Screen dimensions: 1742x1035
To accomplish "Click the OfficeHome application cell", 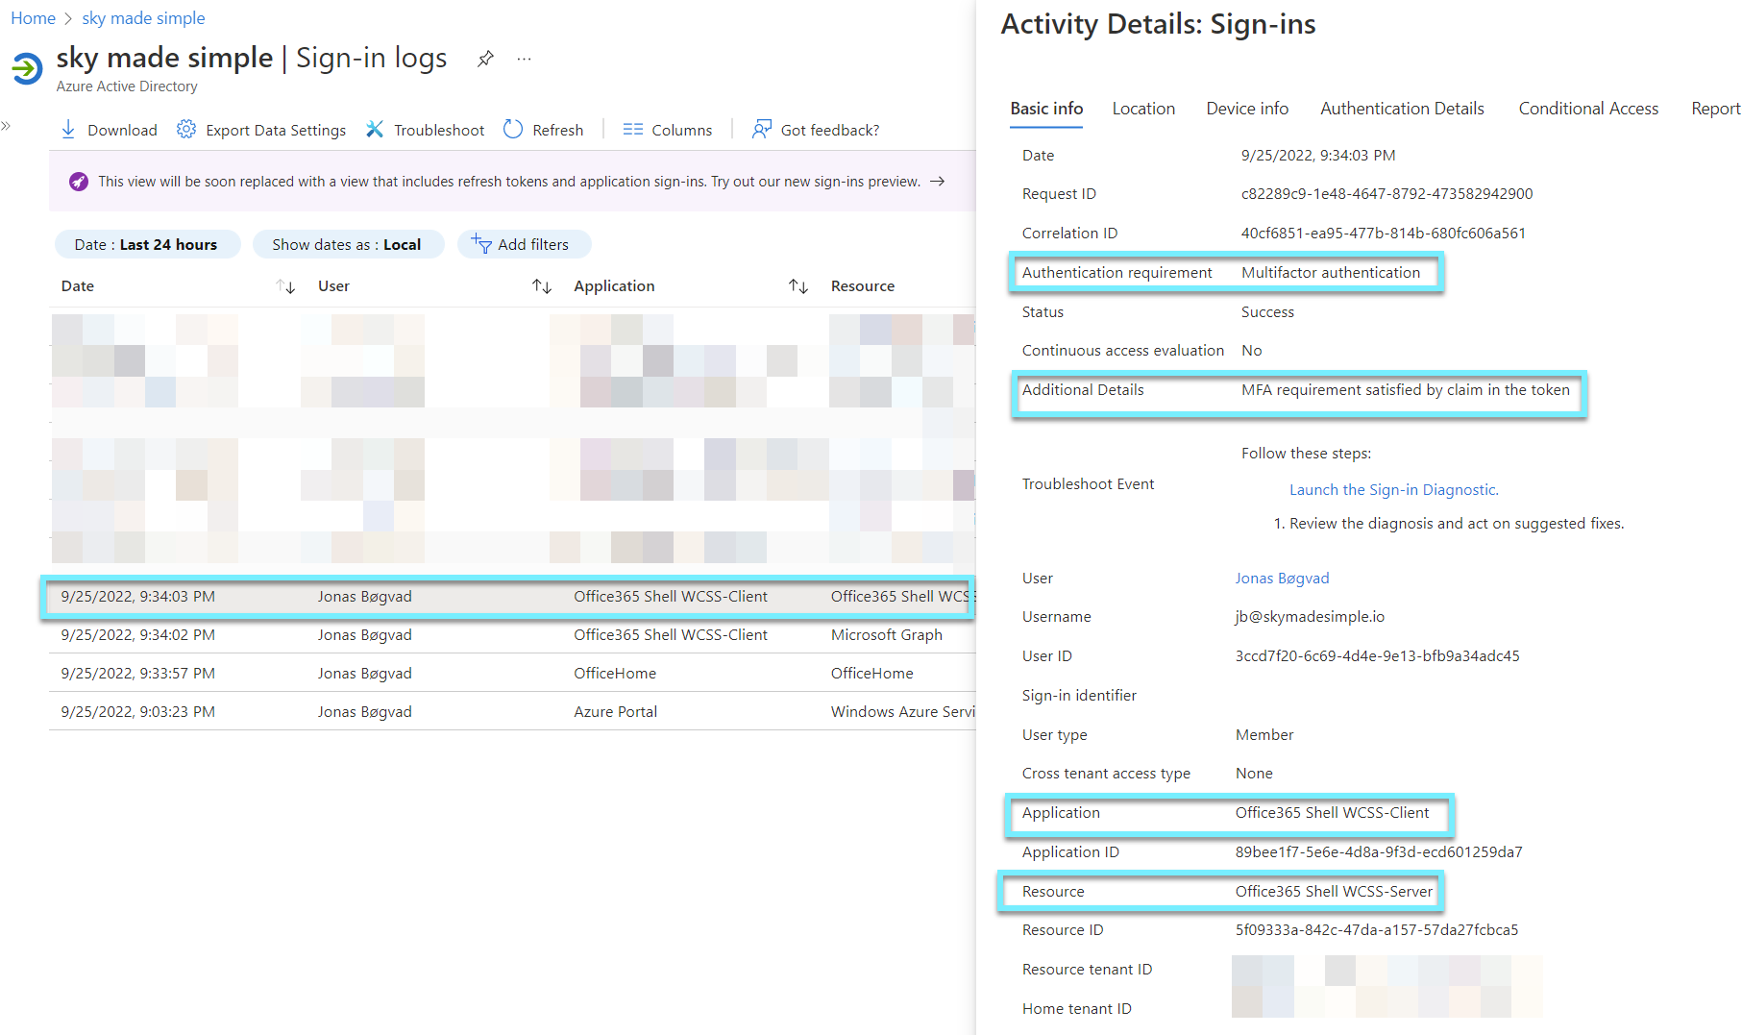I will [615, 674].
